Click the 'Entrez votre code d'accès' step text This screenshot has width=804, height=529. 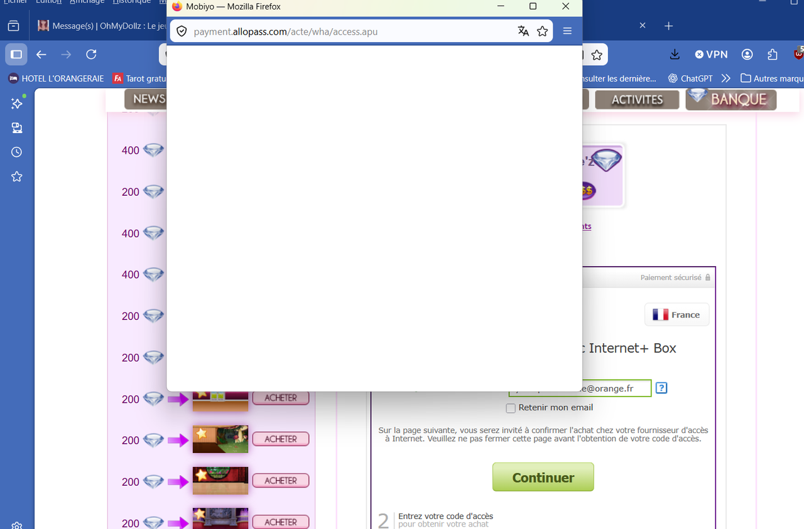tap(446, 516)
